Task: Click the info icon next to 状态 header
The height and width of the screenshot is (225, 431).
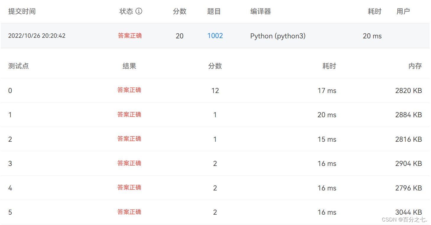Action: pos(138,11)
